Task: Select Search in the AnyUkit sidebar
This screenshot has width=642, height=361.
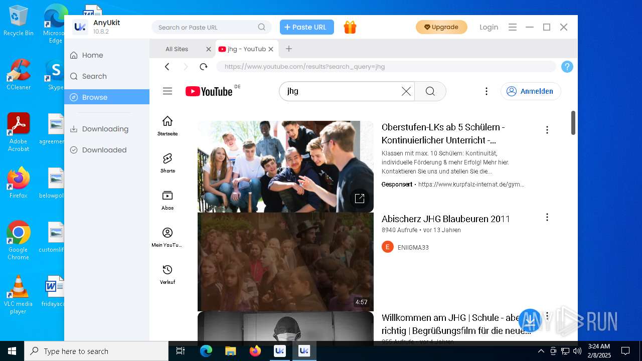Action: [107, 76]
